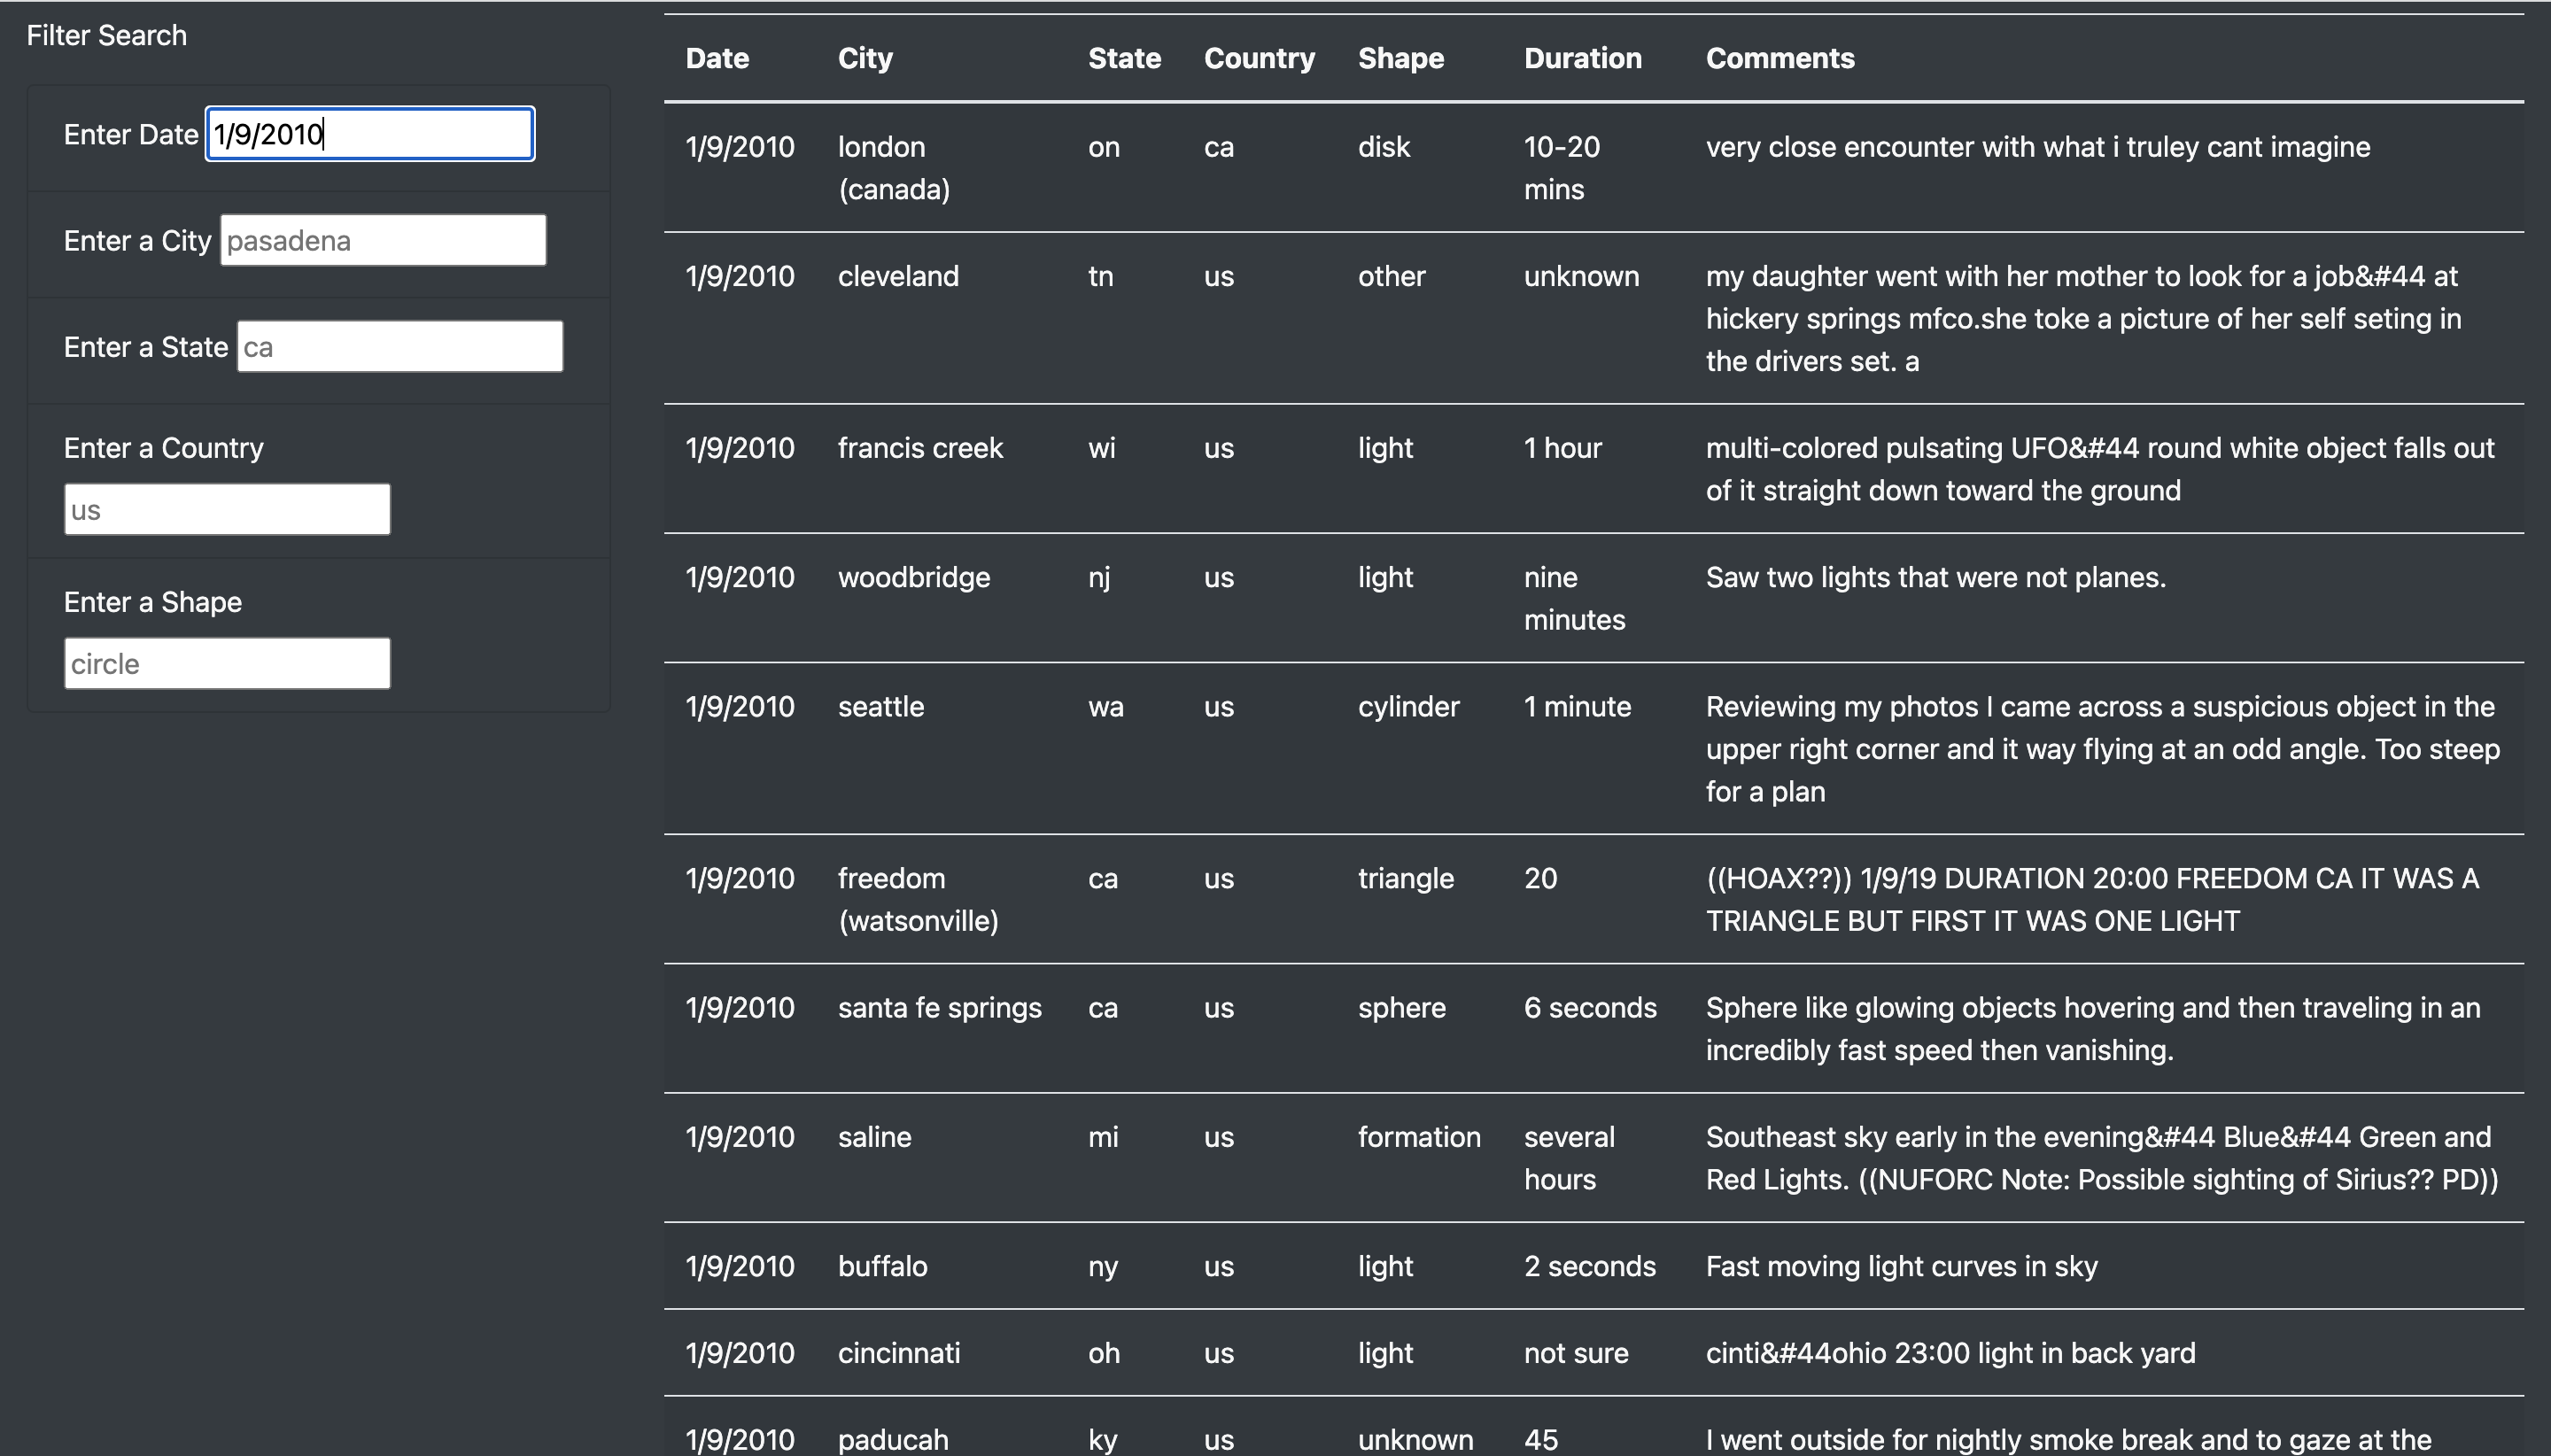Click the cincinnati row comment text
The image size is (2551, 1456).
(1950, 1354)
